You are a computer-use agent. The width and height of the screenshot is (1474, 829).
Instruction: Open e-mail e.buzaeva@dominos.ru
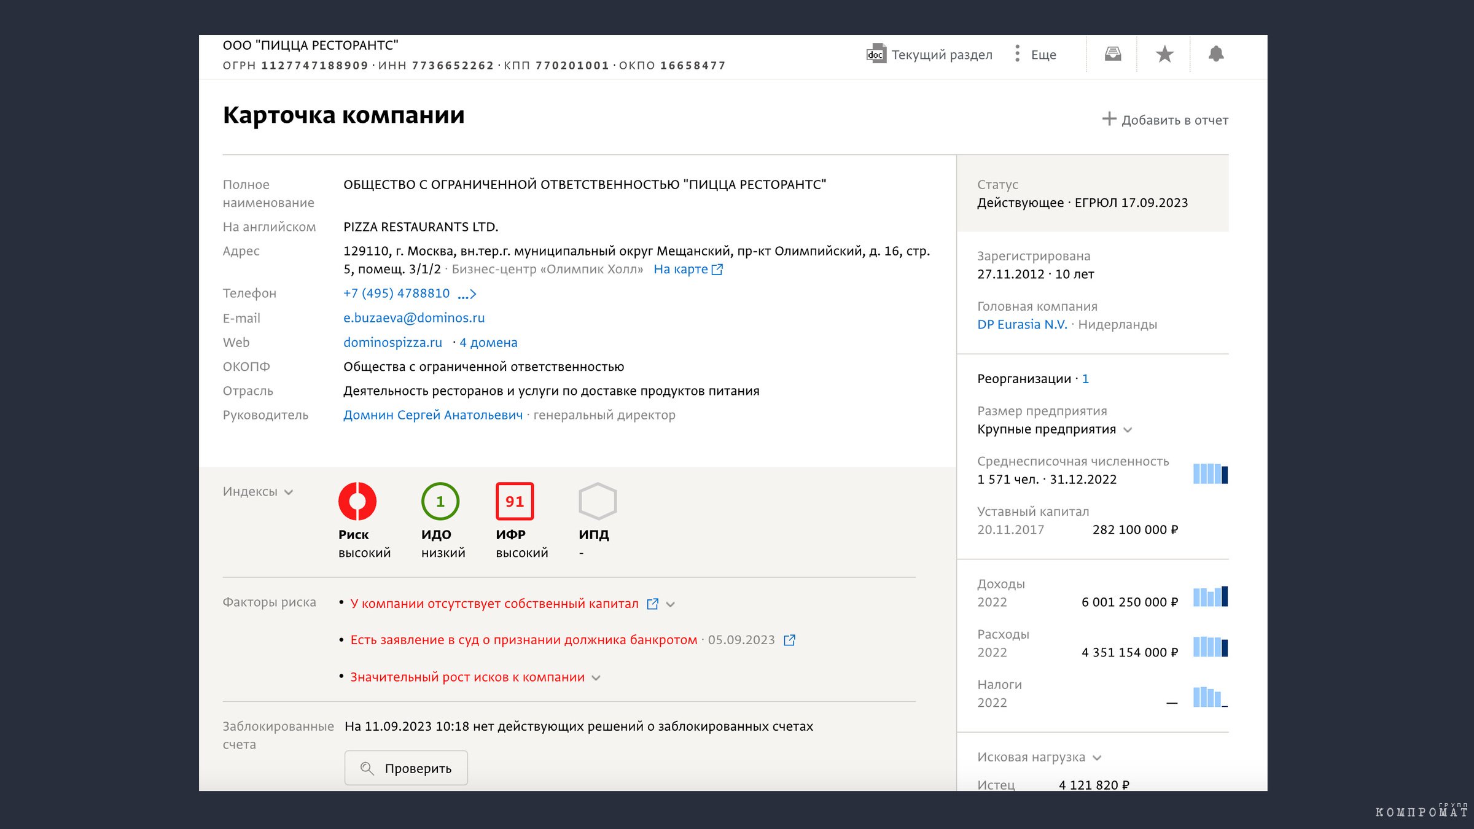click(414, 318)
